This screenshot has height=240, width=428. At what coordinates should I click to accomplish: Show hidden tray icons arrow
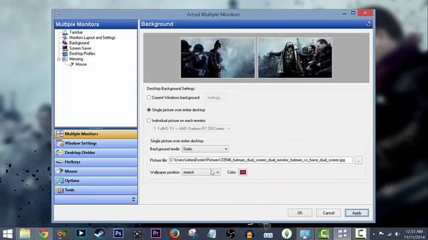[x=374, y=234]
